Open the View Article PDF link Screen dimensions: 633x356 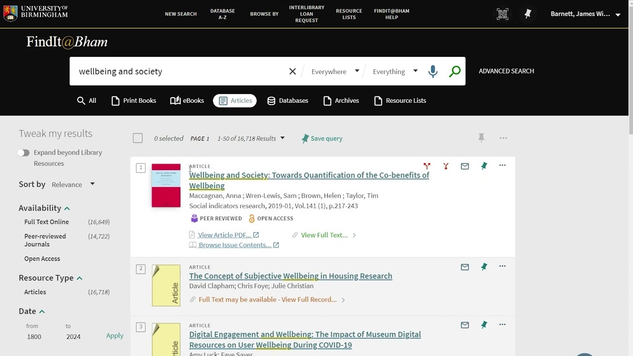(x=224, y=235)
